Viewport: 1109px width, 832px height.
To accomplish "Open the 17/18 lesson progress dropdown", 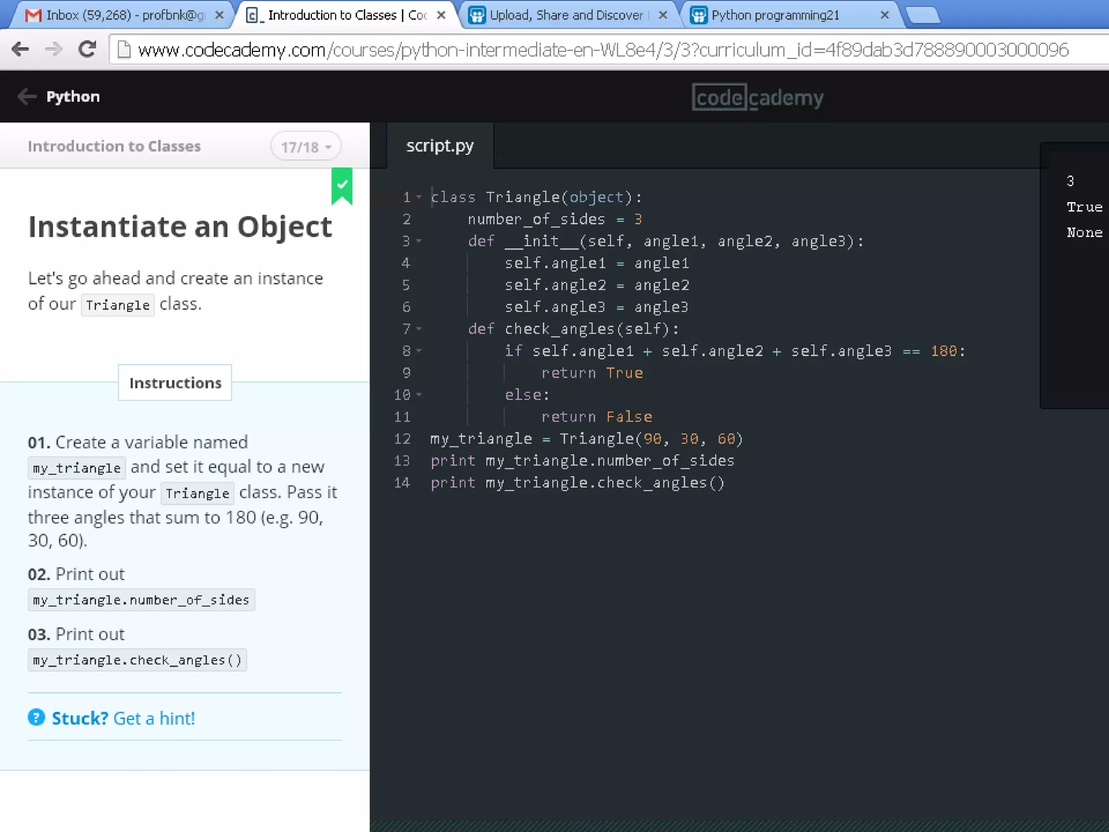I will click(306, 146).
